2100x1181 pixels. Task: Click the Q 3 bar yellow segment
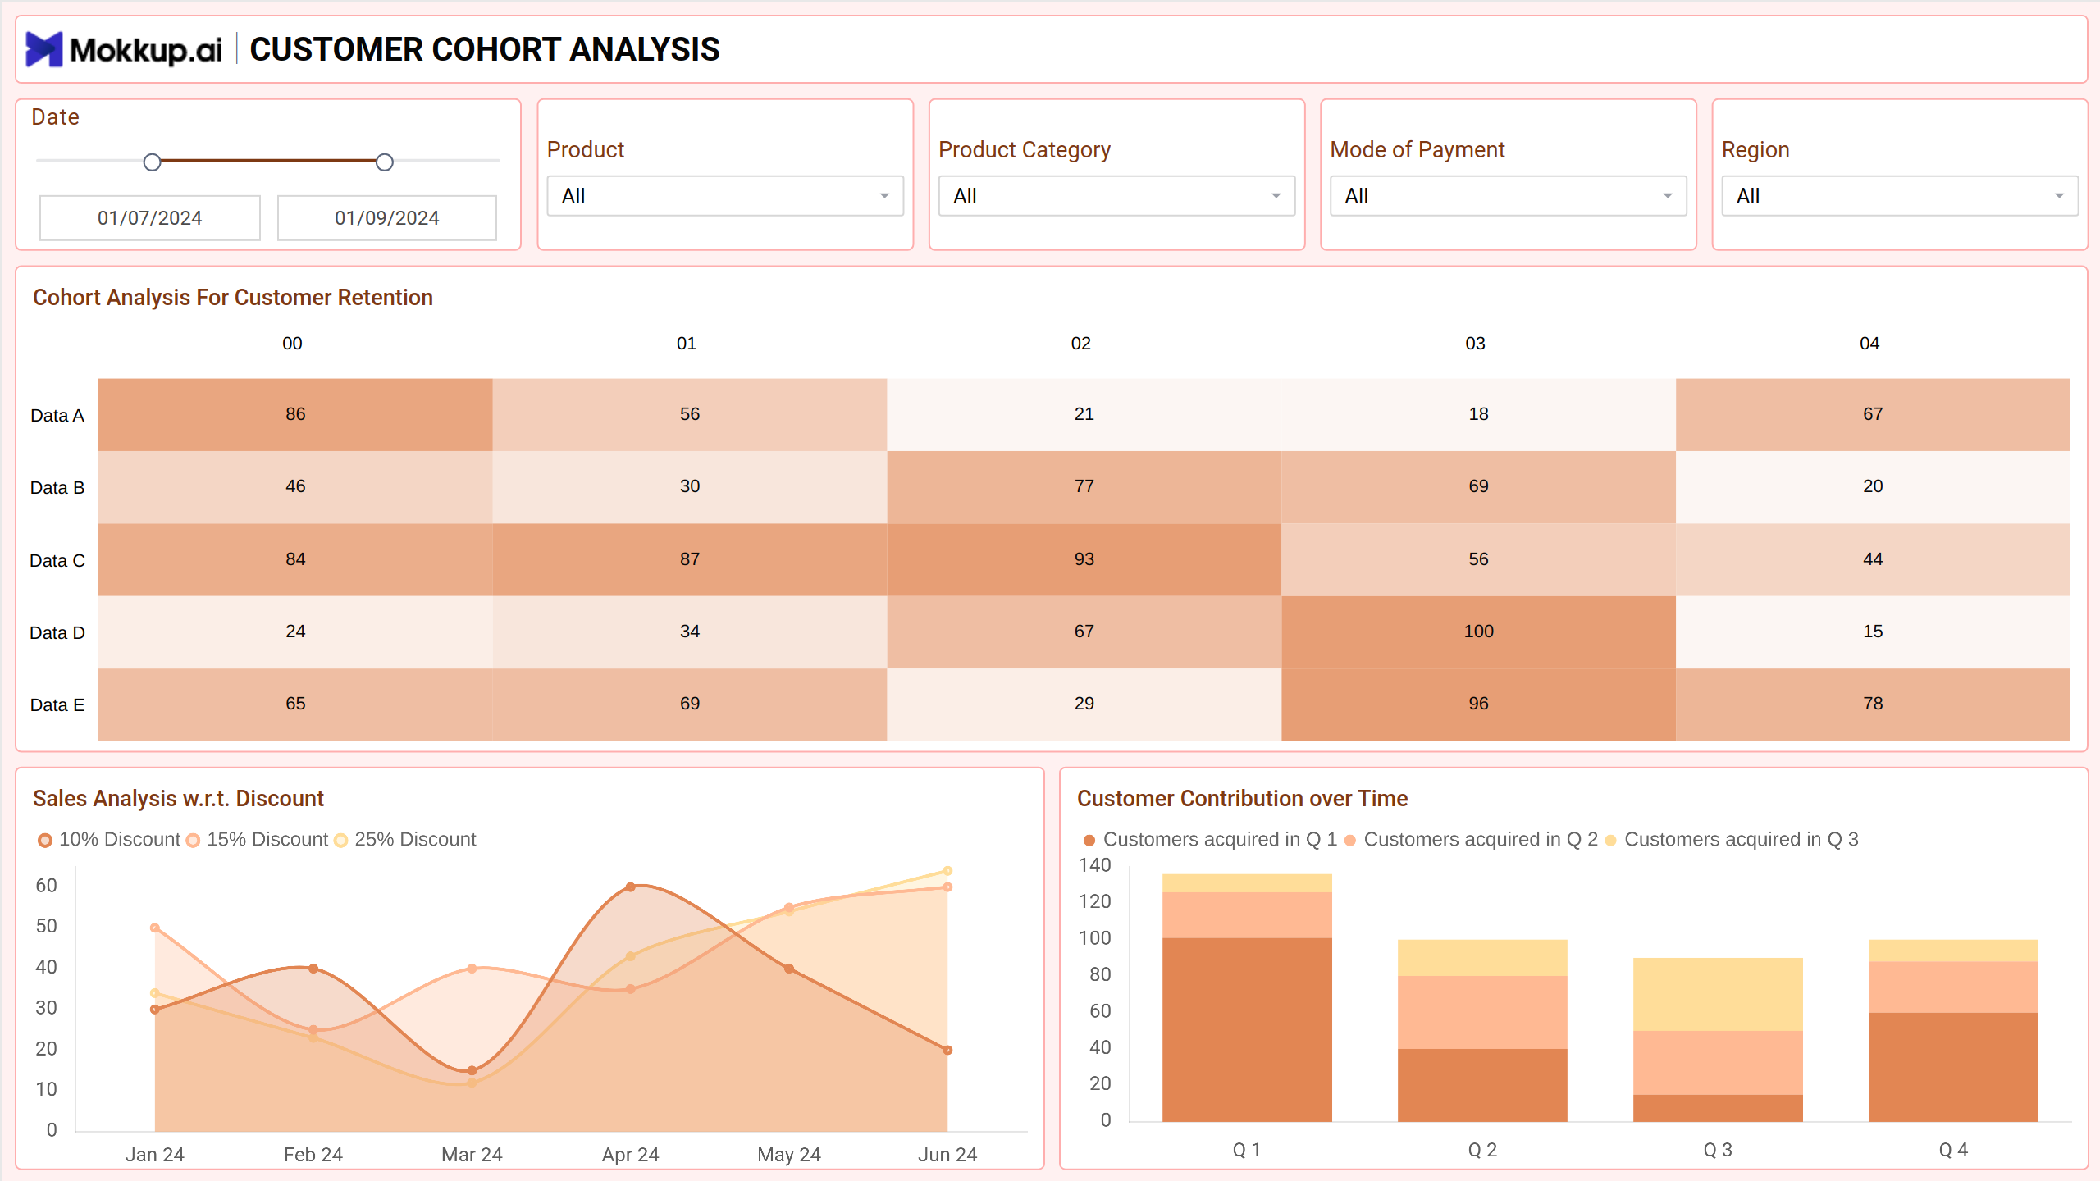pyautogui.click(x=1718, y=994)
